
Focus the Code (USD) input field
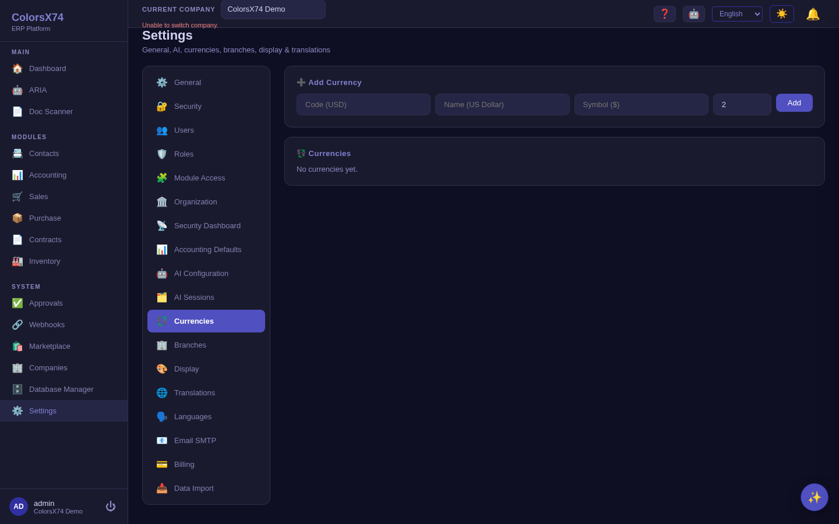tap(364, 105)
